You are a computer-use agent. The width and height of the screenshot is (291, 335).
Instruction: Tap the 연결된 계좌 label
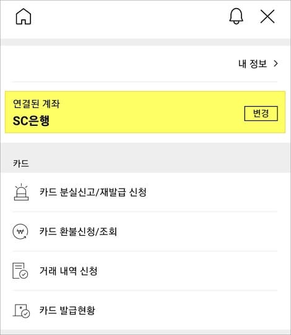(37, 104)
